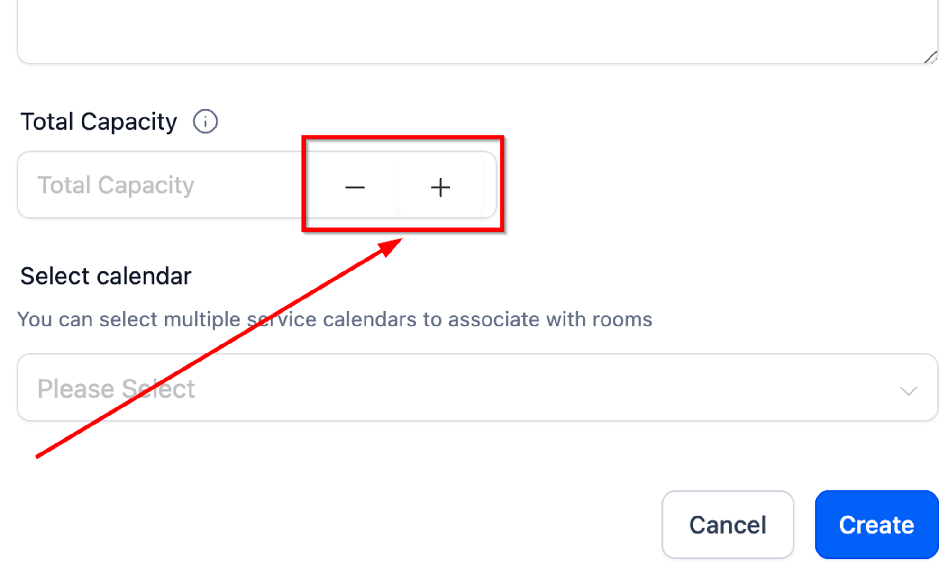Decrease capacity with the minus button

click(355, 187)
